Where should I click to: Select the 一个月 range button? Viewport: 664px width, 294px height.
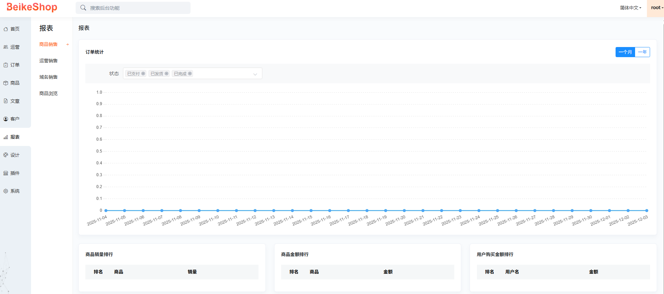pos(625,52)
